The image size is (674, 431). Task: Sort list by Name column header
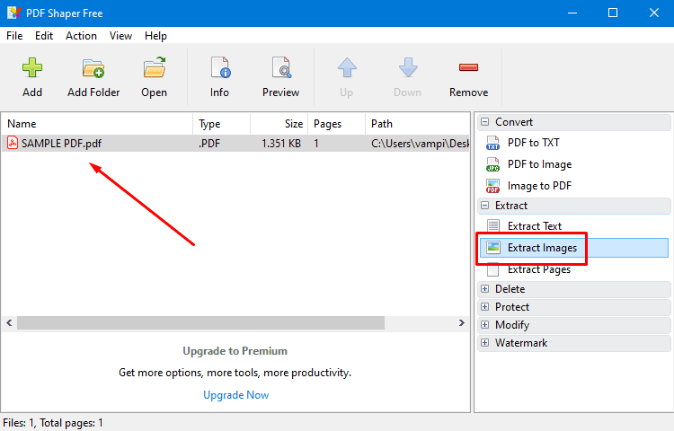(97, 124)
